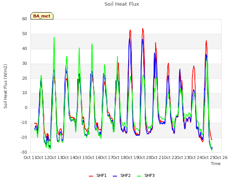
Task: Click the 'Oct 13' x-axis tick label
Action: point(56,157)
